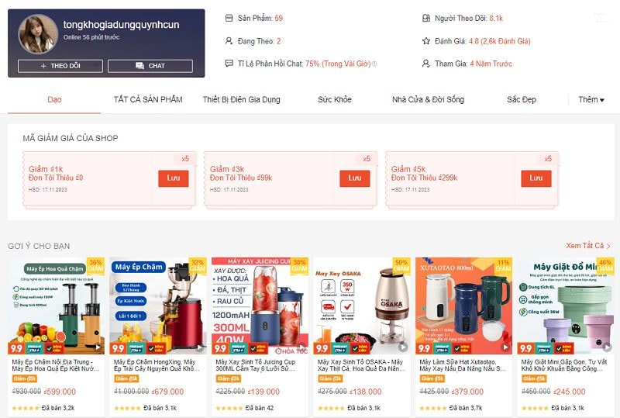Select the Sức Khỏe category tab

pos(335,100)
